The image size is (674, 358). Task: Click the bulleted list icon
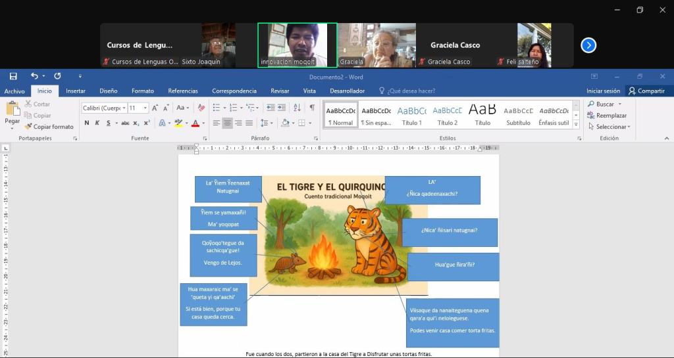[217, 108]
